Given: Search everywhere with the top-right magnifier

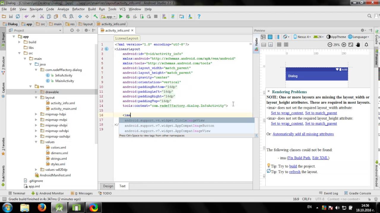Looking at the screenshot, I should pos(369,16).
